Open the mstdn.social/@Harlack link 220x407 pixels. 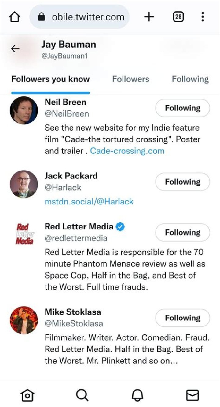pyautogui.click(x=89, y=202)
